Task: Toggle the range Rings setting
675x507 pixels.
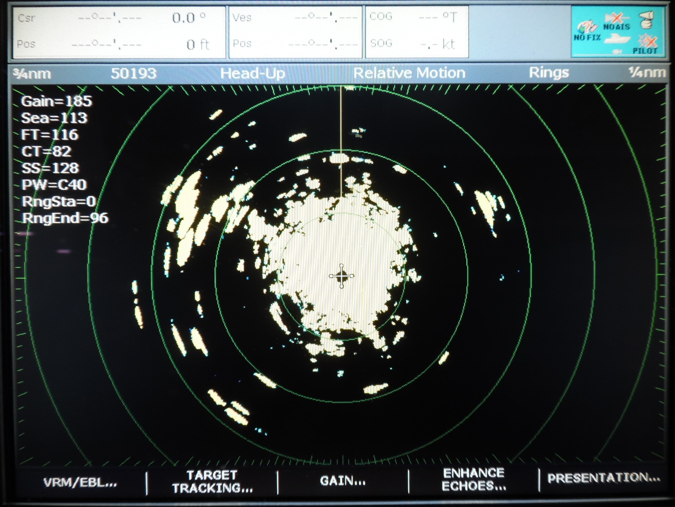Action: pyautogui.click(x=549, y=73)
